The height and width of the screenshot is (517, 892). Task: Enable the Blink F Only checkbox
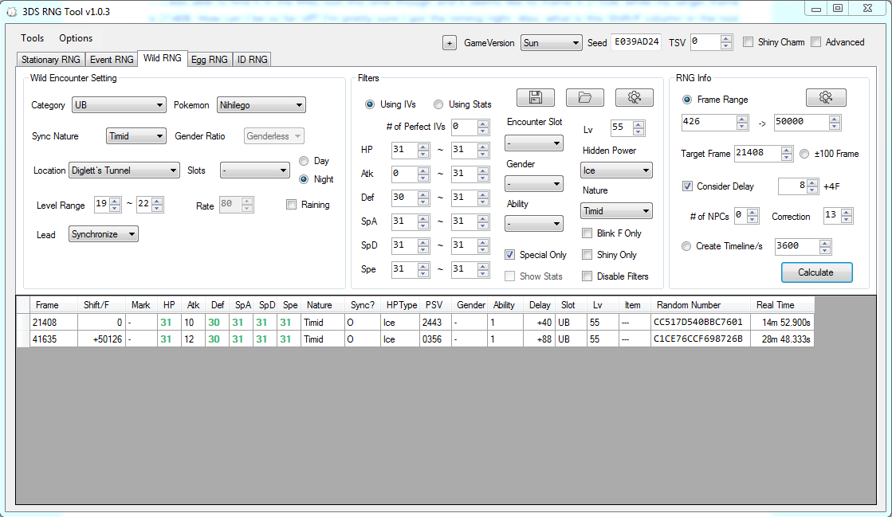click(587, 233)
